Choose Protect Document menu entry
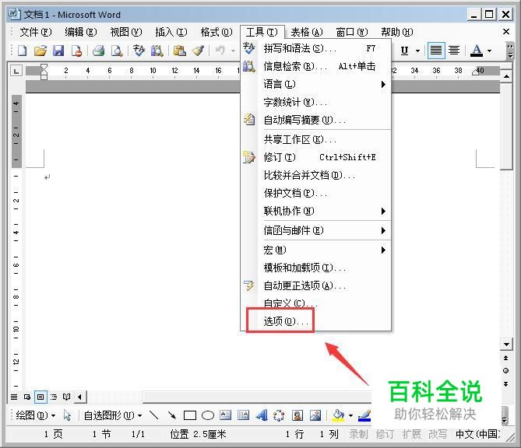This screenshot has height=448, width=521. click(x=315, y=193)
